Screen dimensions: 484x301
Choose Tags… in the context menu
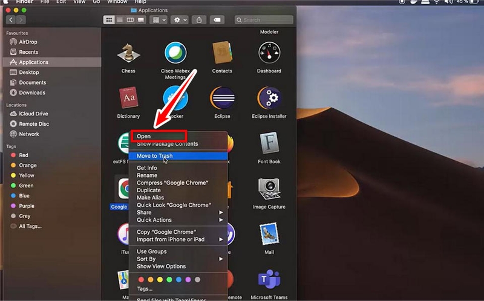(178, 289)
